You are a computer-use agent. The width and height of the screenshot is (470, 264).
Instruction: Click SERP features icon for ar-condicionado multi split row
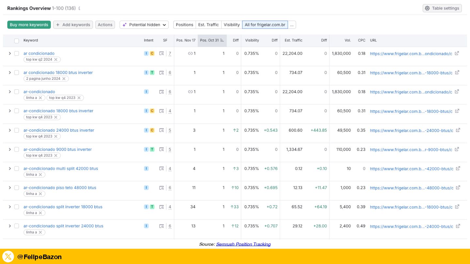click(x=162, y=169)
